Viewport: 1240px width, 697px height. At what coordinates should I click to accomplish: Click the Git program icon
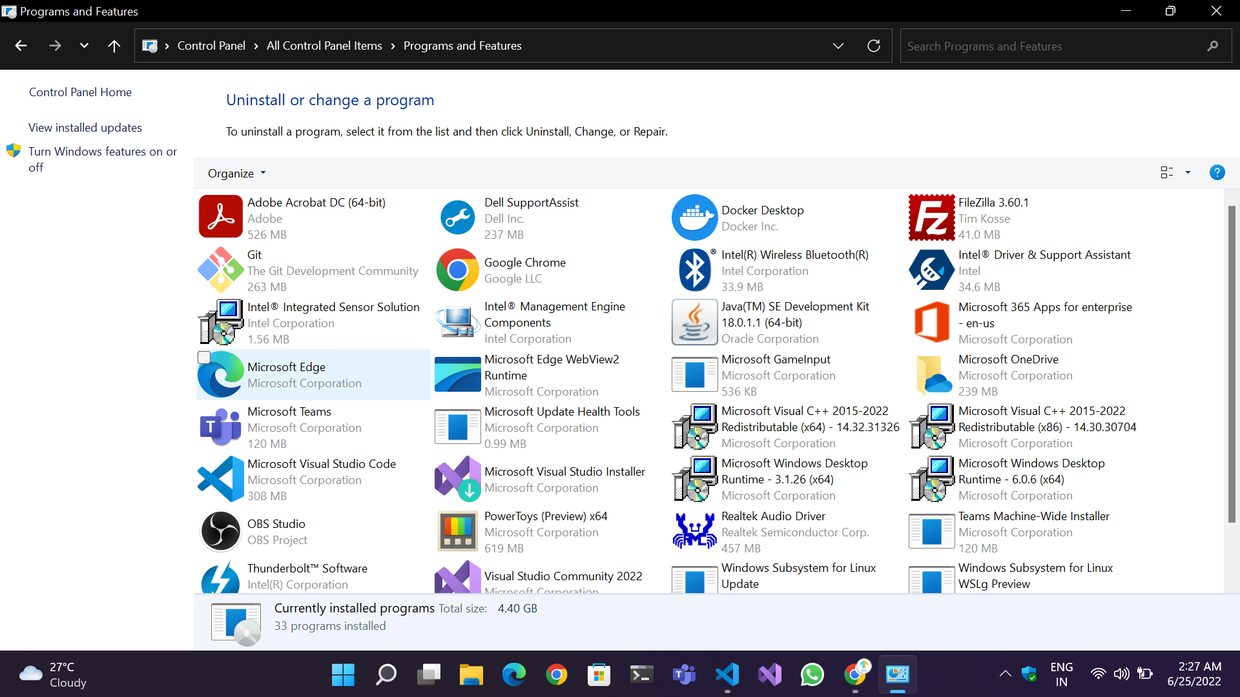click(221, 270)
